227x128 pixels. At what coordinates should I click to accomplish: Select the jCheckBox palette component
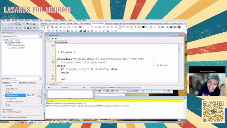pyautogui.click(x=68, y=27)
